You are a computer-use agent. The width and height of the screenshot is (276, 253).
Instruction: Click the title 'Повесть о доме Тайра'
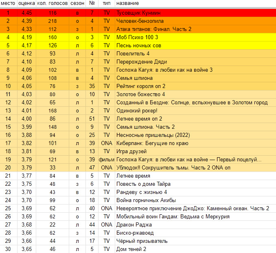pos(143,184)
